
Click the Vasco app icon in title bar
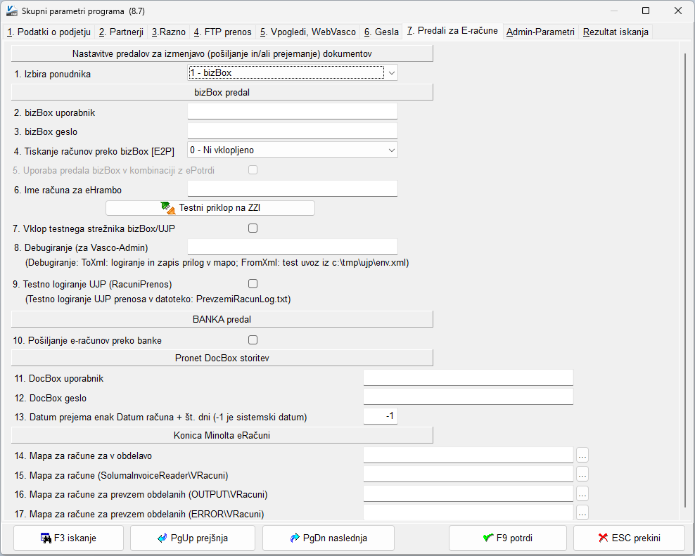pos(11,11)
